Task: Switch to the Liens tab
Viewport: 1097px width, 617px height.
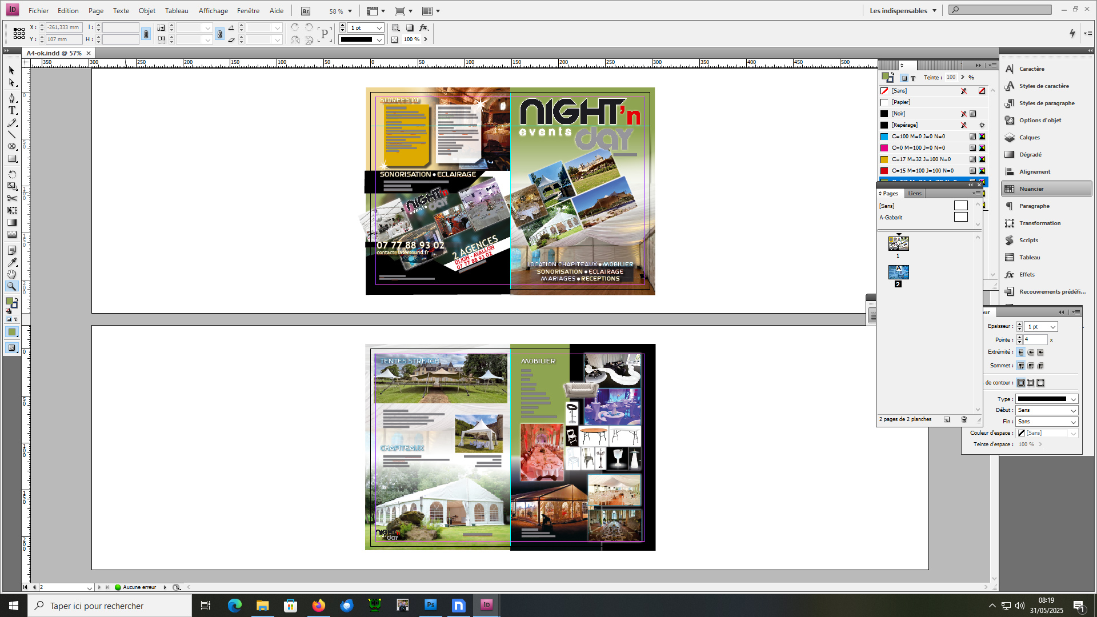Action: pos(915,194)
